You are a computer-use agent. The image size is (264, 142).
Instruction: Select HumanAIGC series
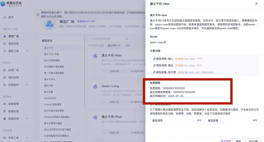coord(50,98)
